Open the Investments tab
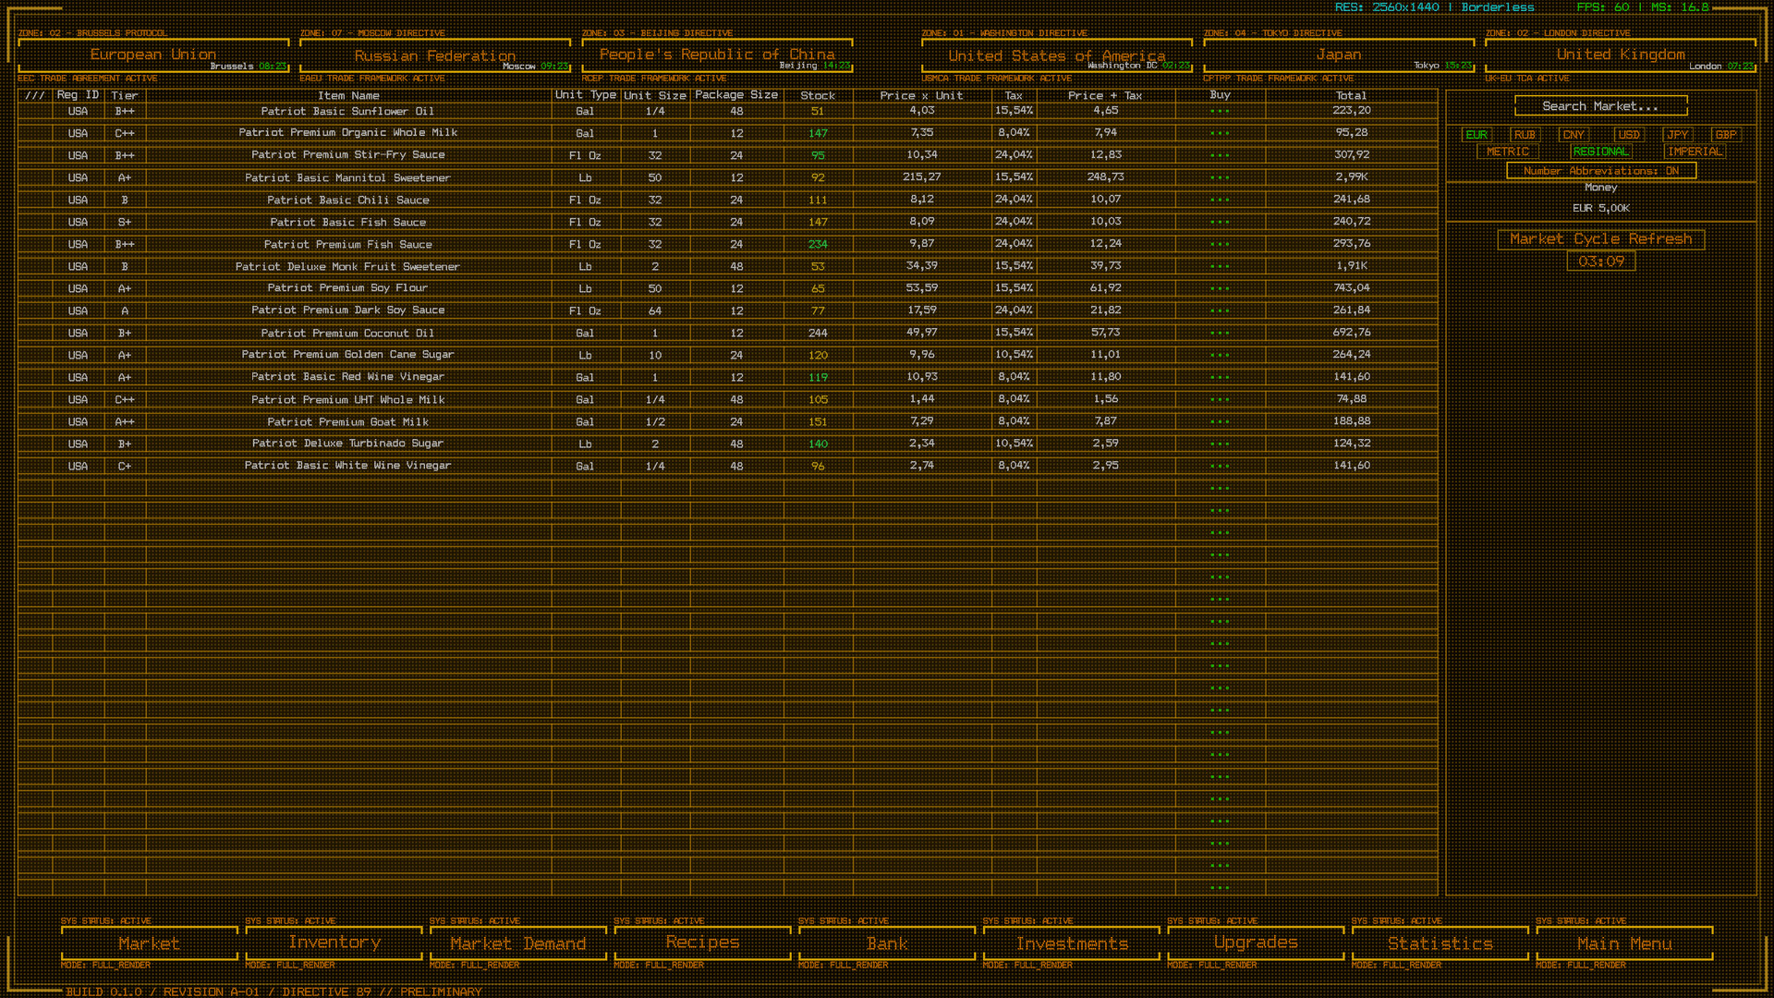 tap(1072, 943)
